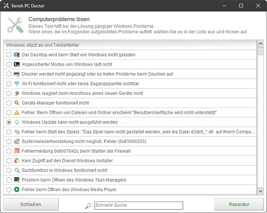Click the Windows Update circular arrows icon

[17, 122]
